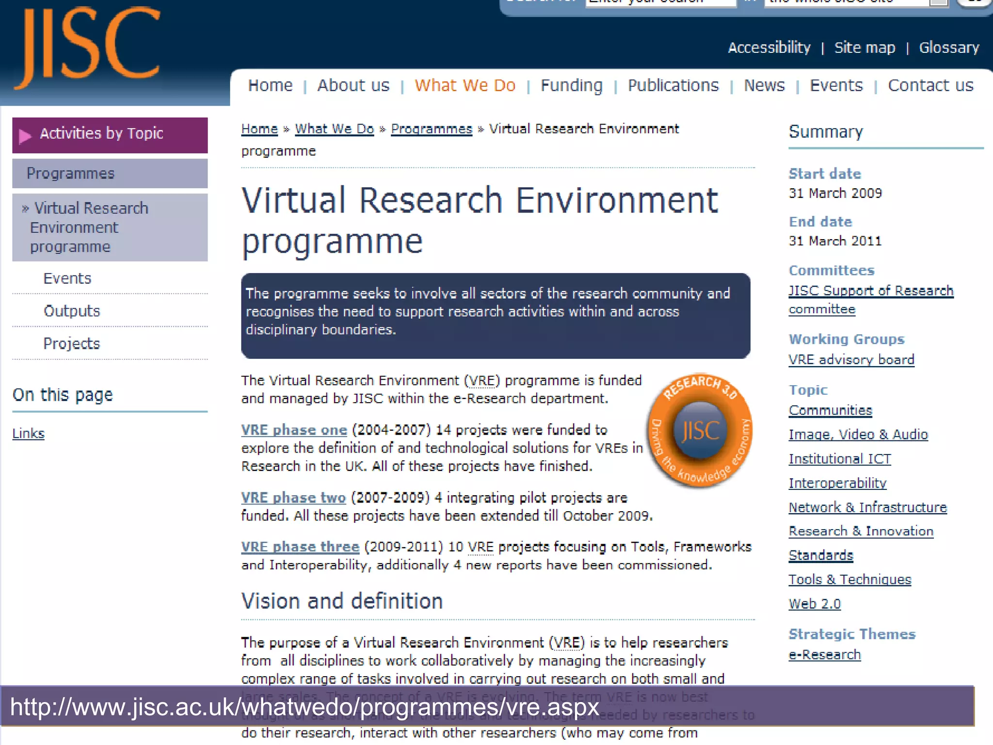Open the Glossary link
The image size is (993, 745).
[x=949, y=48]
